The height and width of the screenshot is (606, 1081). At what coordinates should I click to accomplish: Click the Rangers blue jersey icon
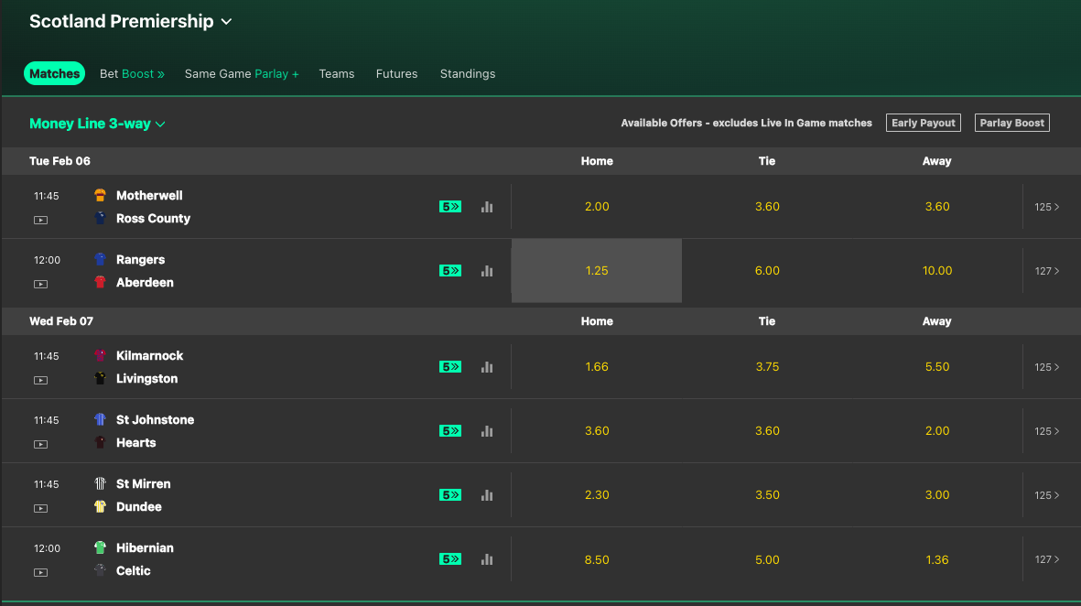pyautogui.click(x=100, y=259)
